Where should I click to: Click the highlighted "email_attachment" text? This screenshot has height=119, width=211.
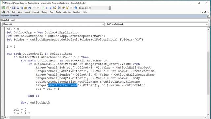(63, 85)
